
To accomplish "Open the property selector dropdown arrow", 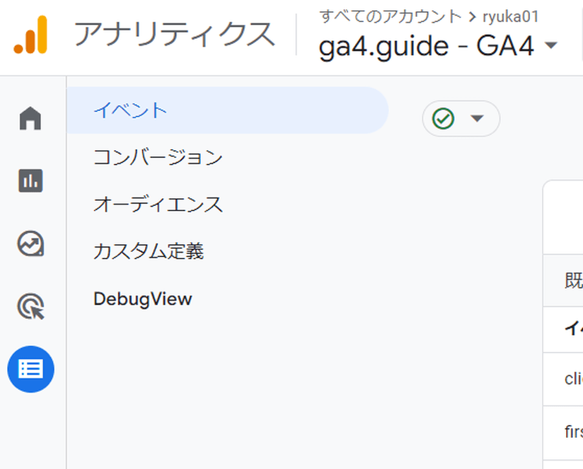I will tap(551, 46).
